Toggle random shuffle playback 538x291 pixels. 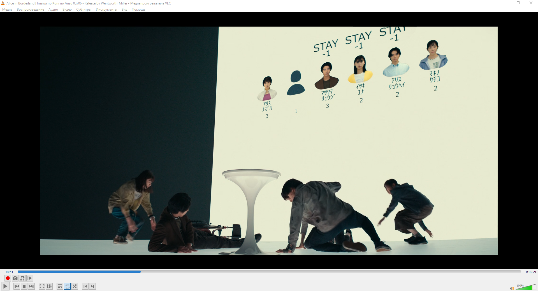pyautogui.click(x=75, y=286)
